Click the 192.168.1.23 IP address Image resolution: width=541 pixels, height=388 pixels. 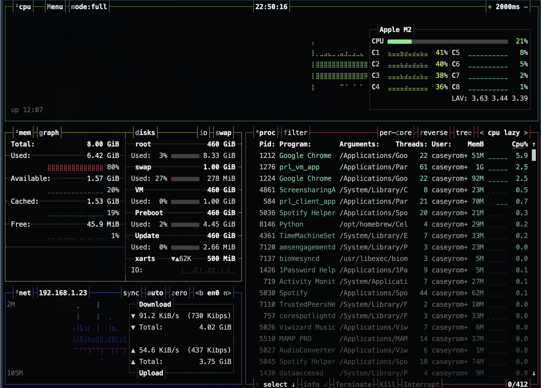click(63, 293)
